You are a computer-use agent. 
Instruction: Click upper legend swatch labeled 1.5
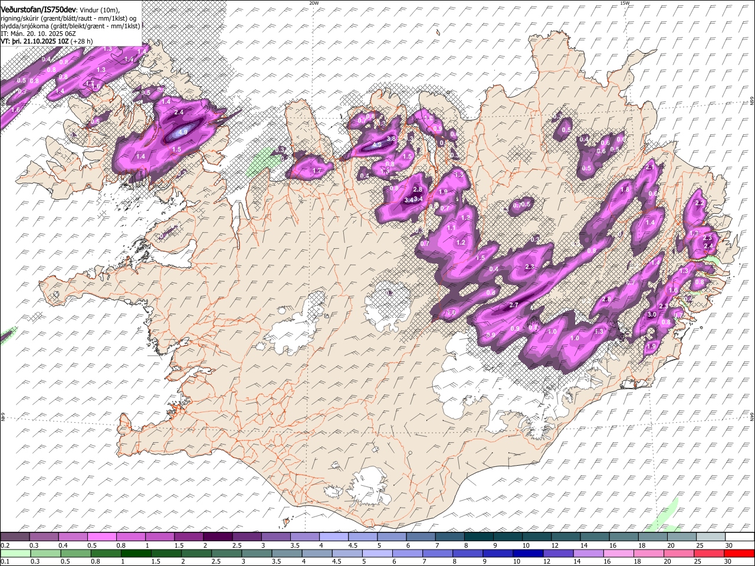pos(189,537)
